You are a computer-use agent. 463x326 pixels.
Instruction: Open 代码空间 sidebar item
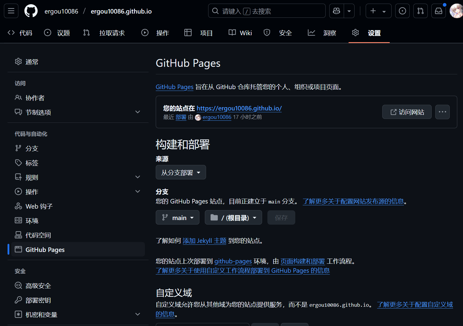(x=78, y=235)
